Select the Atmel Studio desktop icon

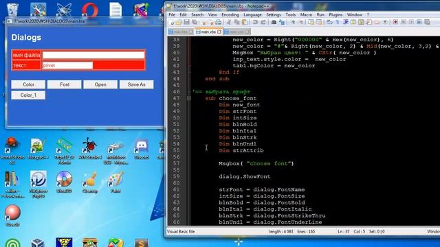pyautogui.click(x=12, y=151)
